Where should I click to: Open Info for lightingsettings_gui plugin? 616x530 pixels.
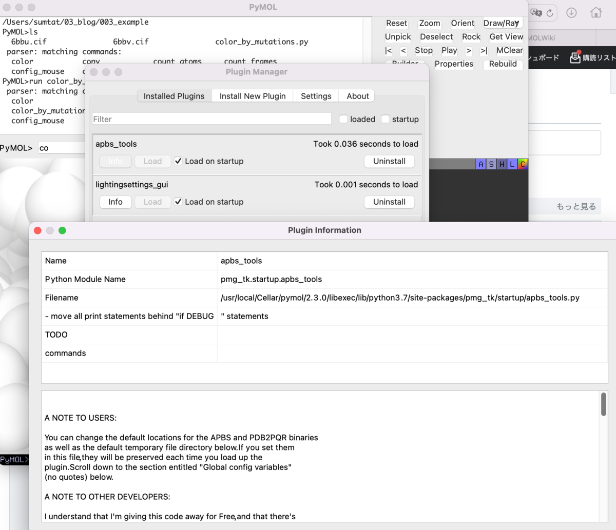pos(115,202)
